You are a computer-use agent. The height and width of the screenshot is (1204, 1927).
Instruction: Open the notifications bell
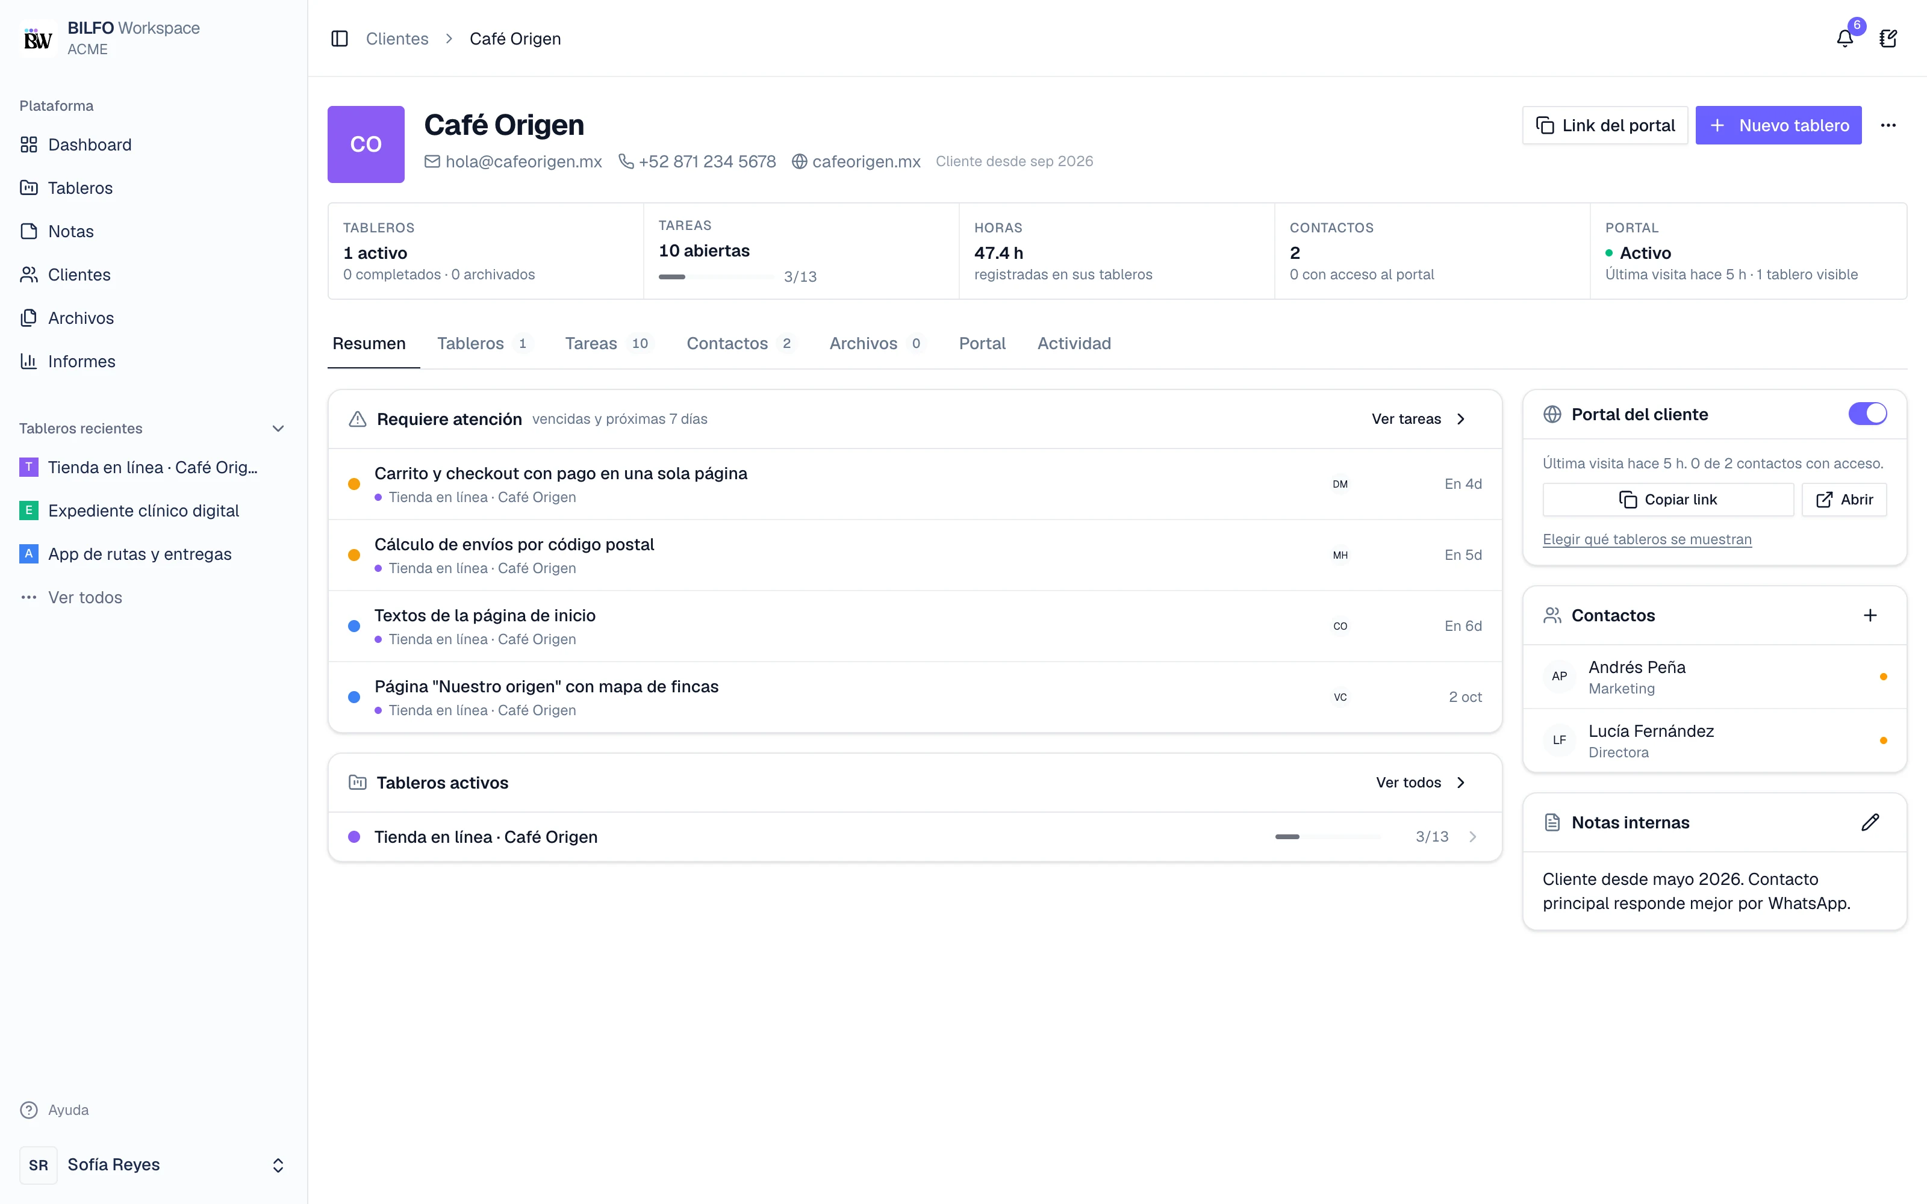[1845, 38]
